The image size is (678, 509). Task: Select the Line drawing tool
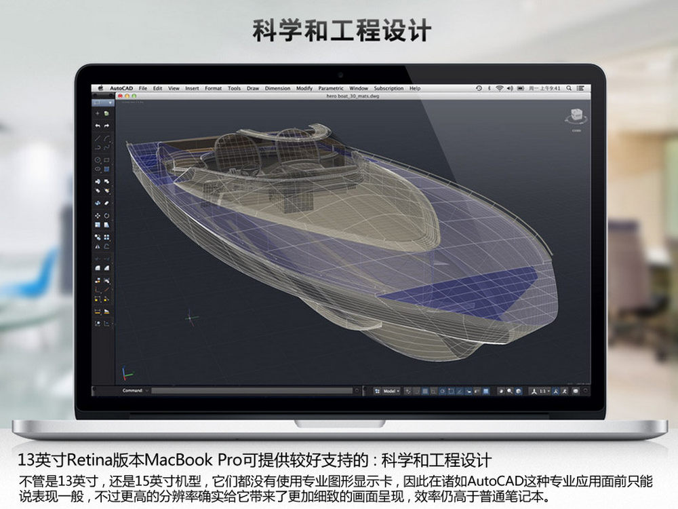point(98,138)
